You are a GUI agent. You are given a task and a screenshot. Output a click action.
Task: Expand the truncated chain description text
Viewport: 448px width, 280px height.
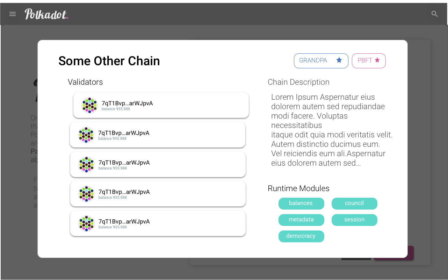(x=332, y=130)
